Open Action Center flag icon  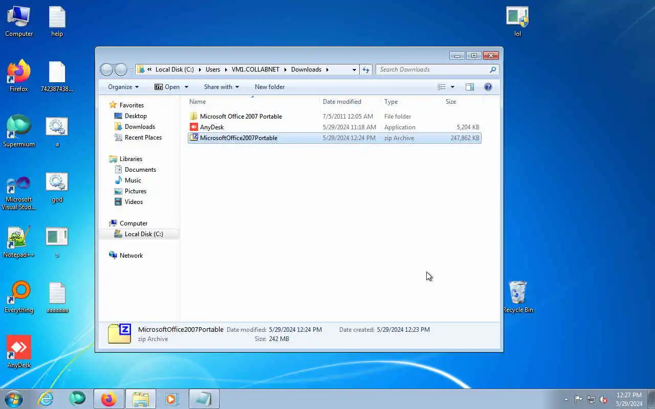coord(578,399)
